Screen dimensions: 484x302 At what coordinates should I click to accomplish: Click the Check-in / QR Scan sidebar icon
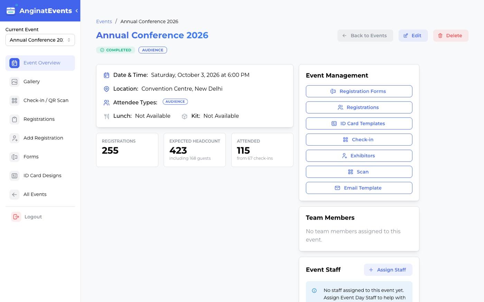point(15,101)
